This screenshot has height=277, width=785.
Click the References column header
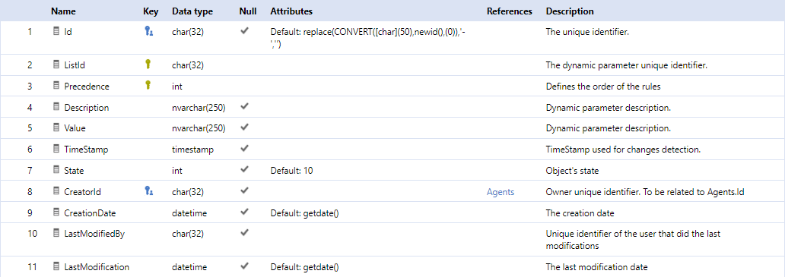click(509, 11)
